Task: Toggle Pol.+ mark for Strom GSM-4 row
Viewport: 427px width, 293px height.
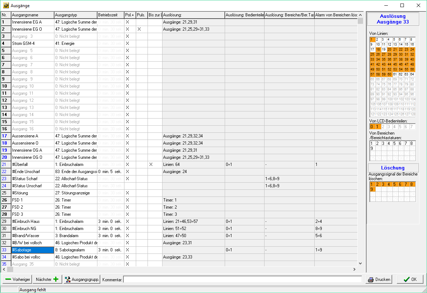Action: (127, 43)
